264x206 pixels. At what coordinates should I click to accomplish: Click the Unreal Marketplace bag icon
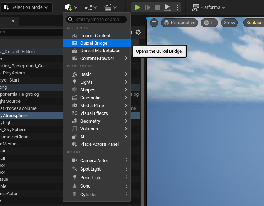tap(75, 51)
